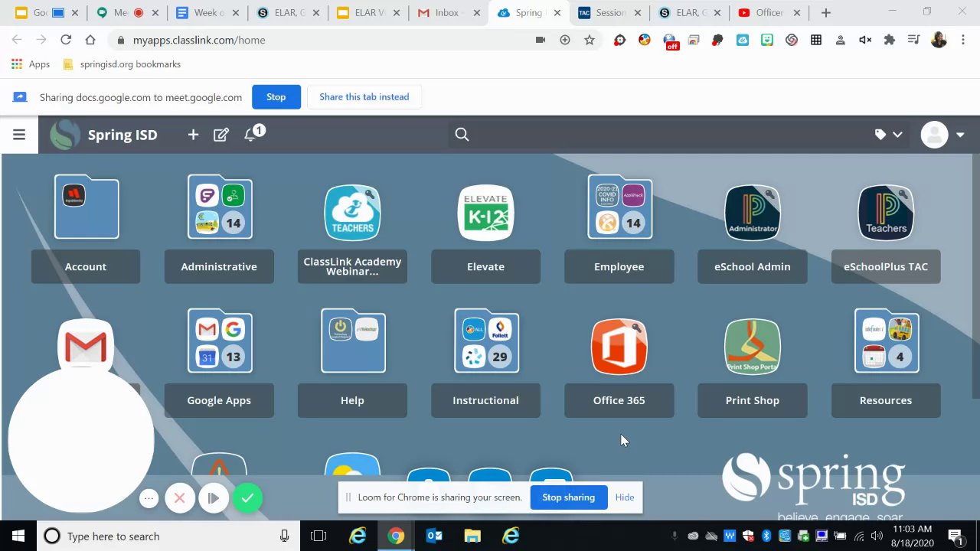The image size is (980, 551).
Task: Switch to the Officer YouTube tab
Action: tap(770, 13)
